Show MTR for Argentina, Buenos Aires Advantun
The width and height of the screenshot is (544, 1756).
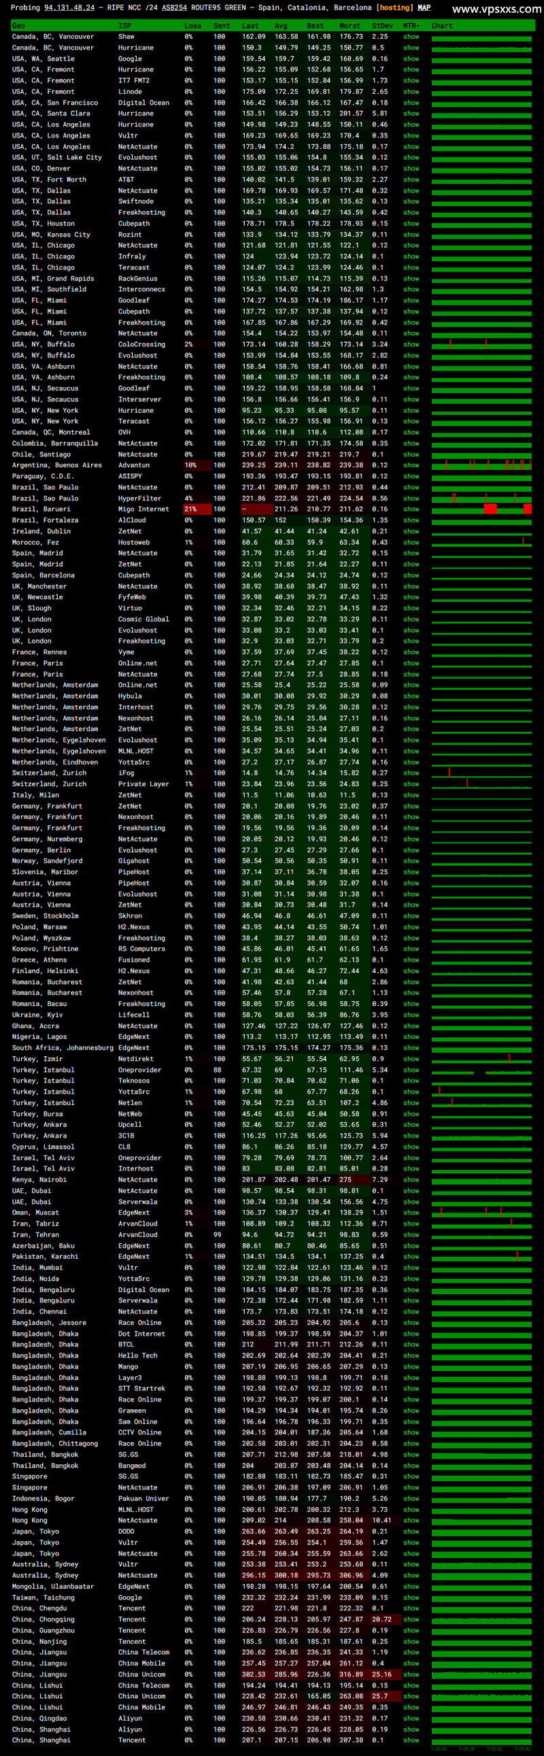coord(411,465)
